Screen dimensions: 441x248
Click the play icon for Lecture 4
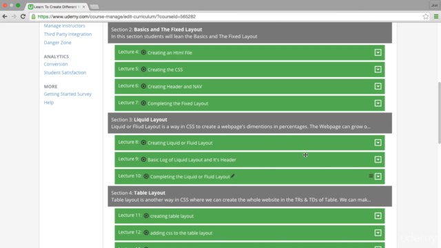coord(143,52)
